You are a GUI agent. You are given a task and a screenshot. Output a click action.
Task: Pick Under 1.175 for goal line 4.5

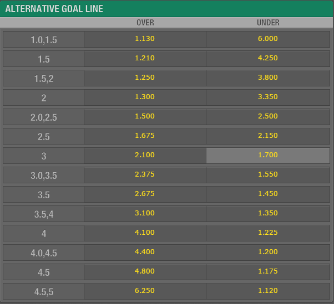click(268, 272)
